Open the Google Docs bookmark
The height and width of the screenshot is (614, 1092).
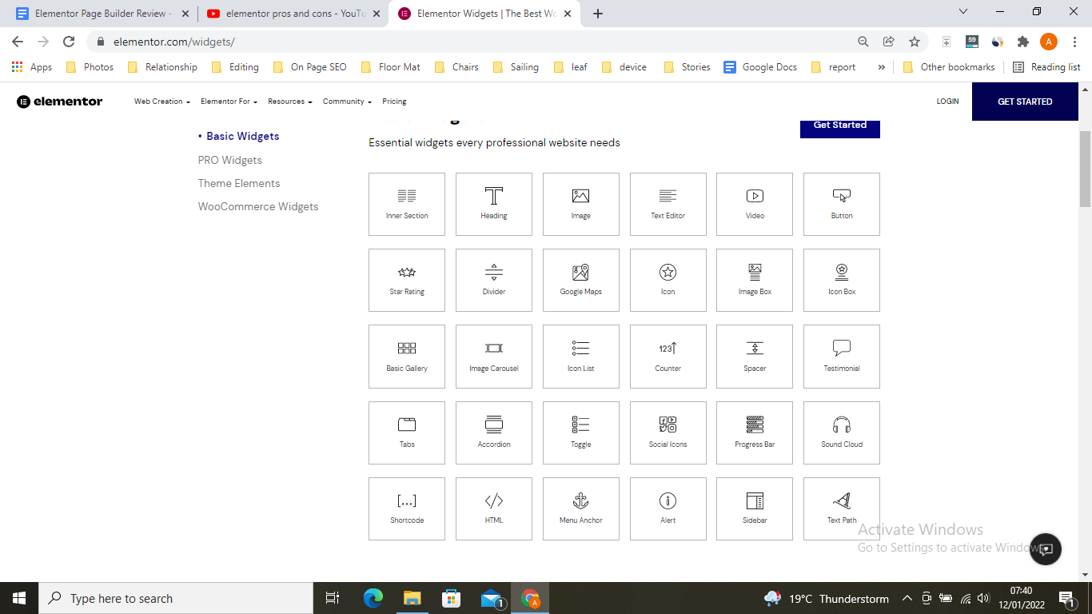(x=760, y=67)
